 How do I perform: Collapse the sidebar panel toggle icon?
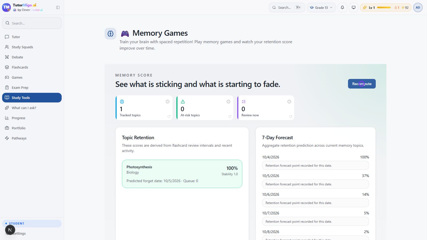coord(58,7)
